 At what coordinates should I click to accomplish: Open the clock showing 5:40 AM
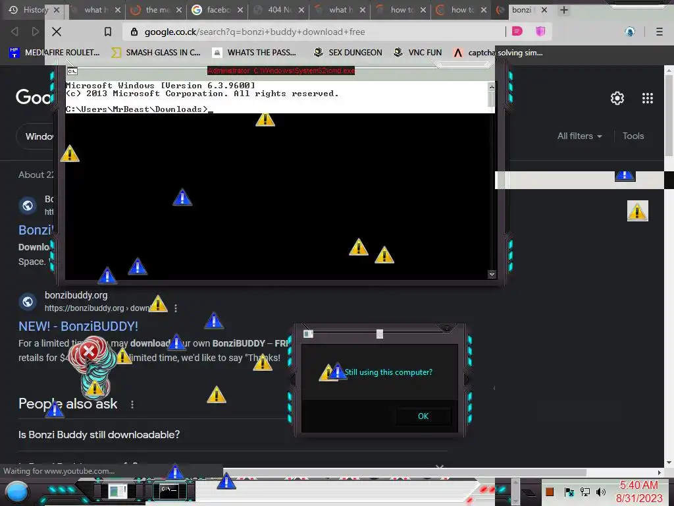click(x=638, y=492)
